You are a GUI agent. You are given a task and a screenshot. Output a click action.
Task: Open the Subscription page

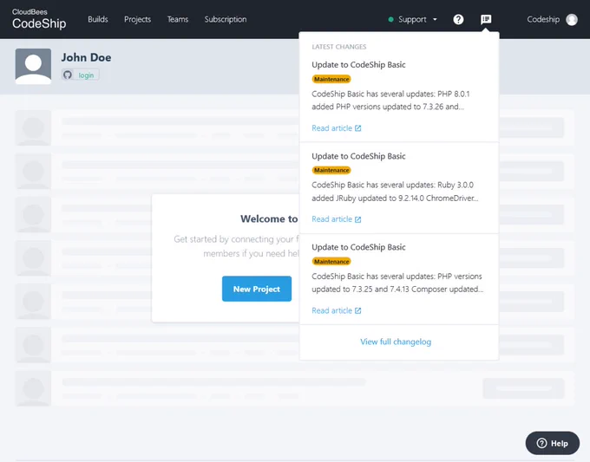pyautogui.click(x=226, y=20)
